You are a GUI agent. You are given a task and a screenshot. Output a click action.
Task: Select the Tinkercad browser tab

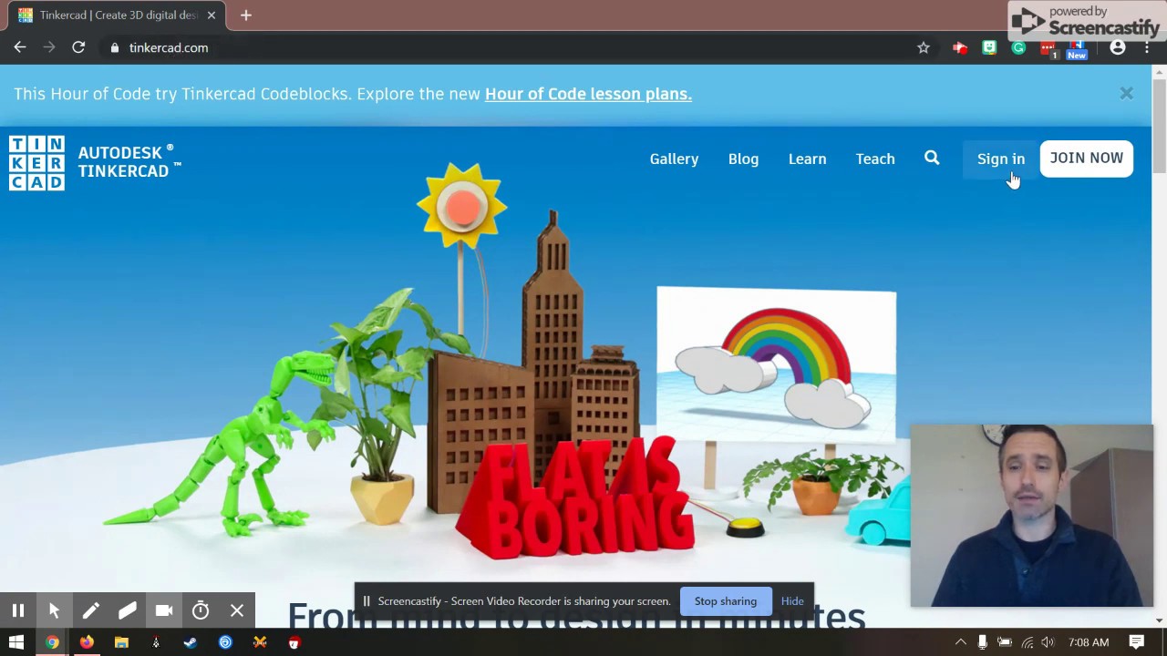(117, 15)
